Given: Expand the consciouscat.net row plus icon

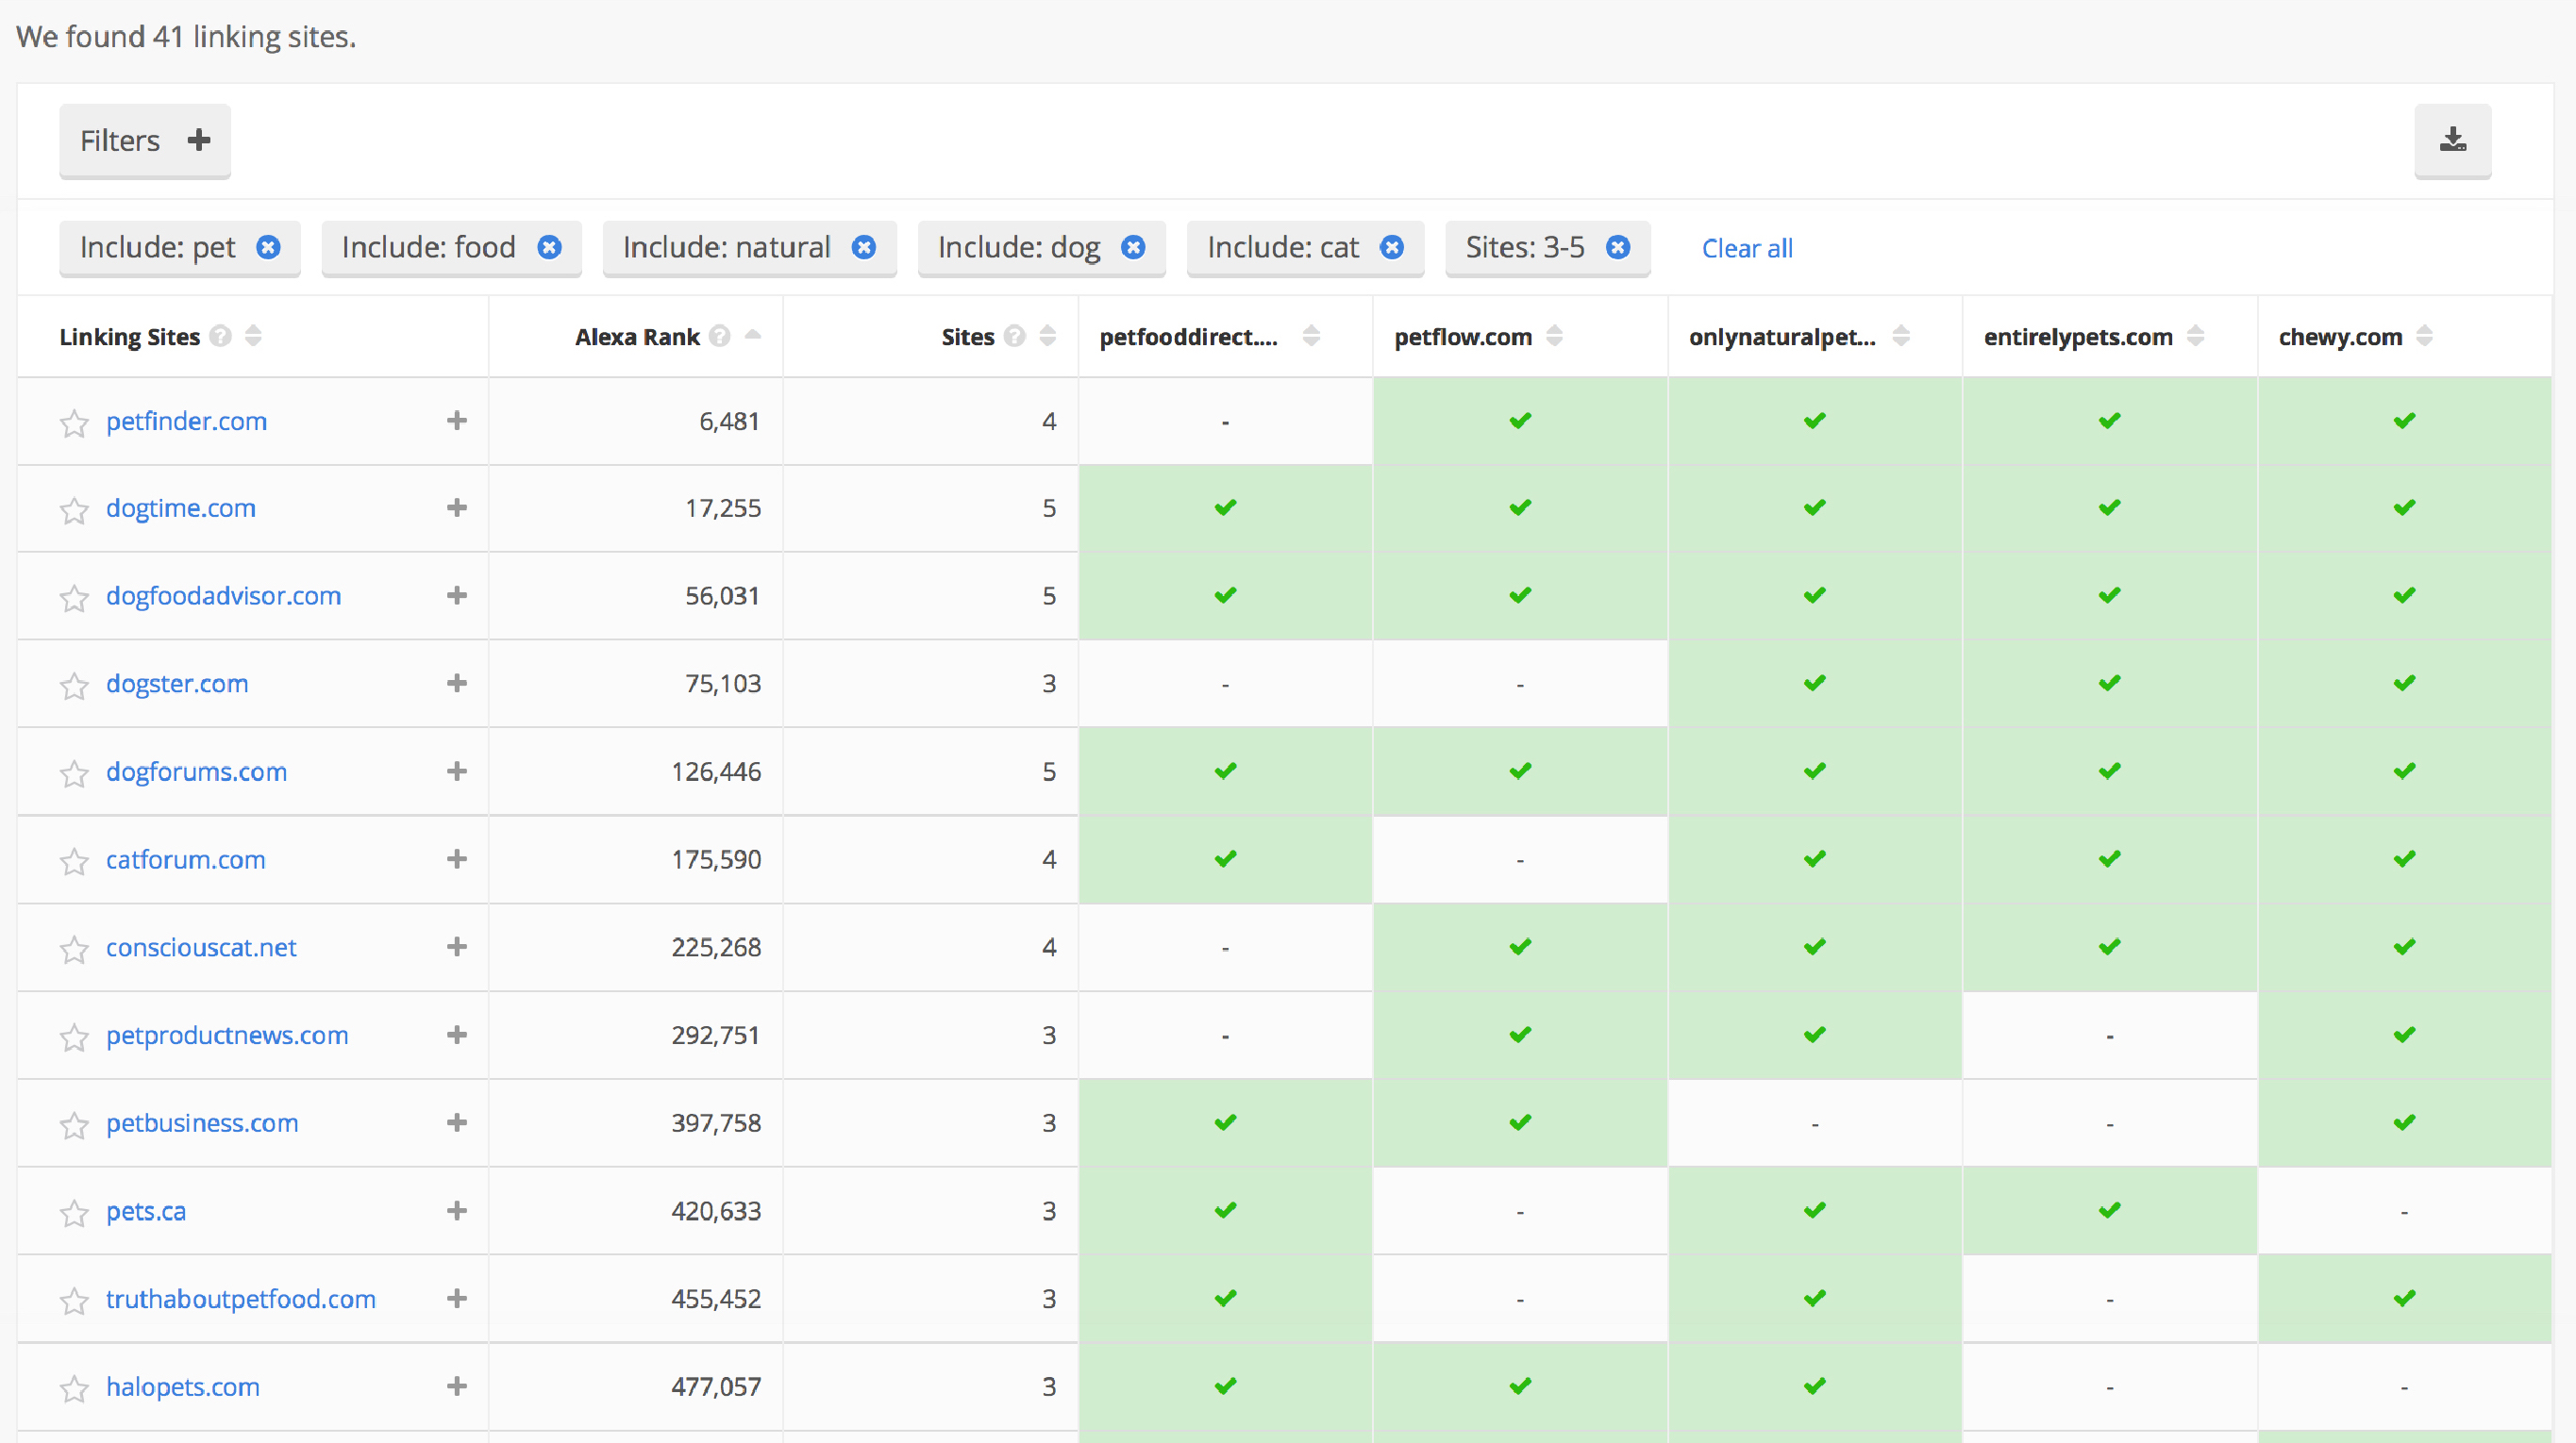Looking at the screenshot, I should (457, 946).
